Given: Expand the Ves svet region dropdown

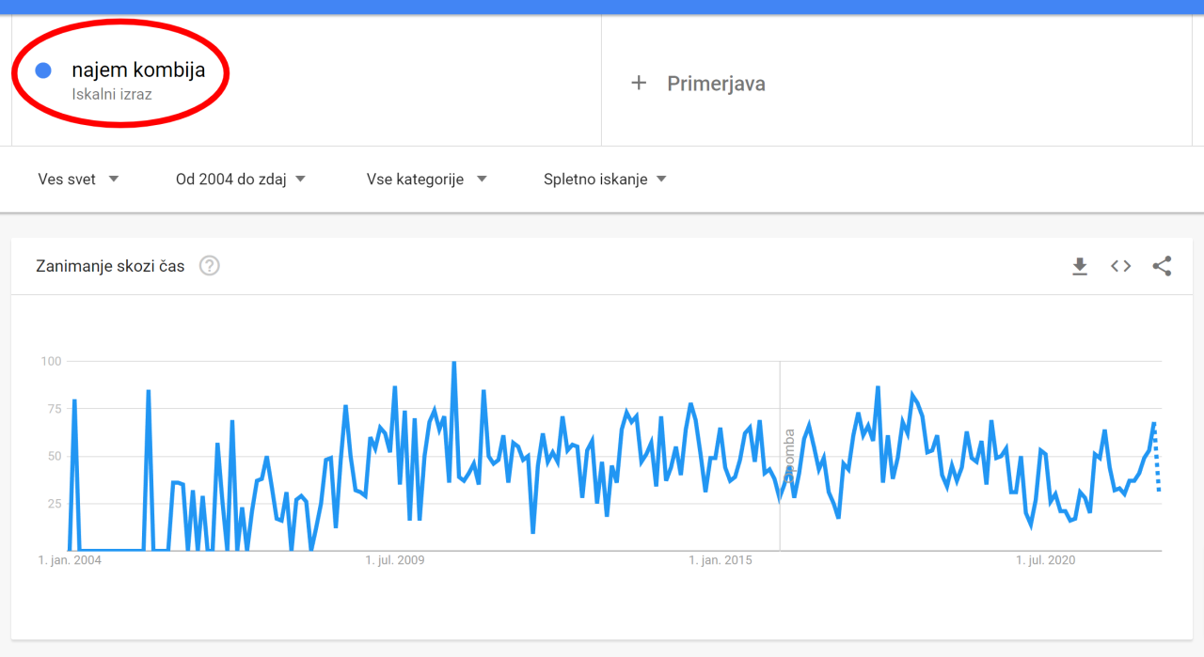Looking at the screenshot, I should [78, 180].
